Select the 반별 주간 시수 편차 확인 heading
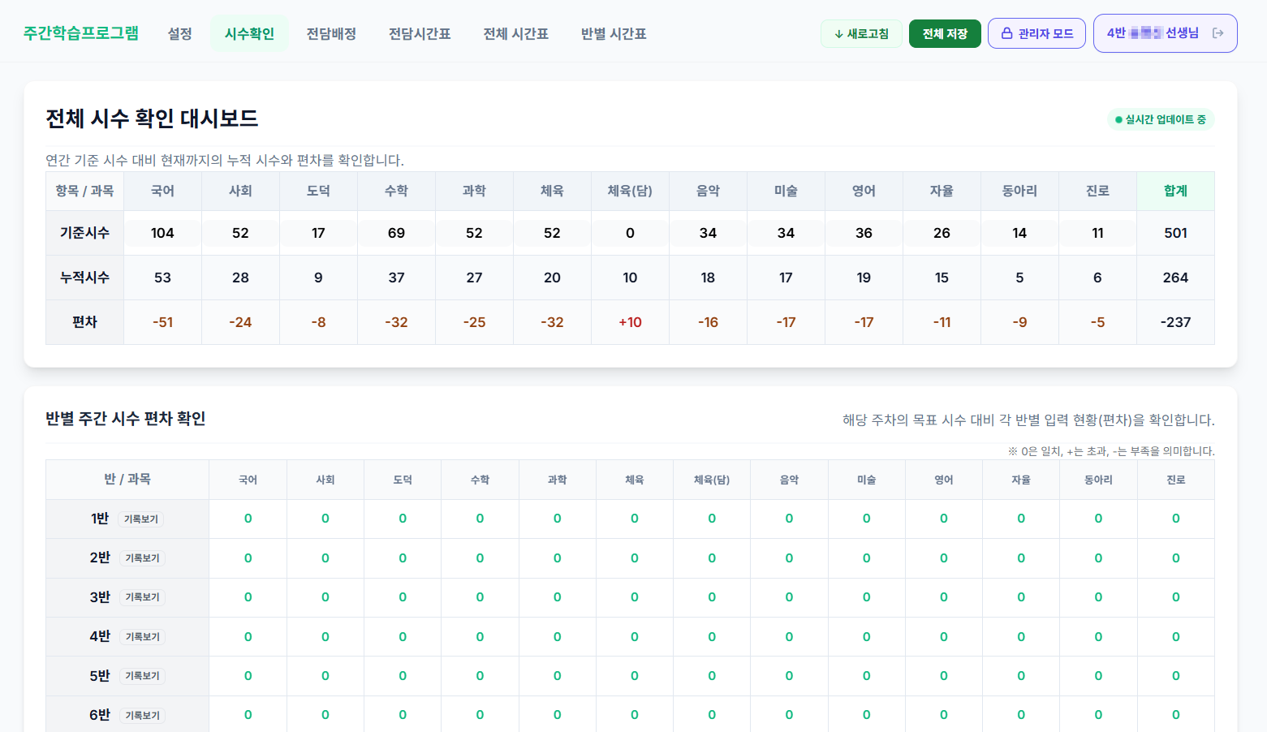1267x732 pixels. point(126,419)
